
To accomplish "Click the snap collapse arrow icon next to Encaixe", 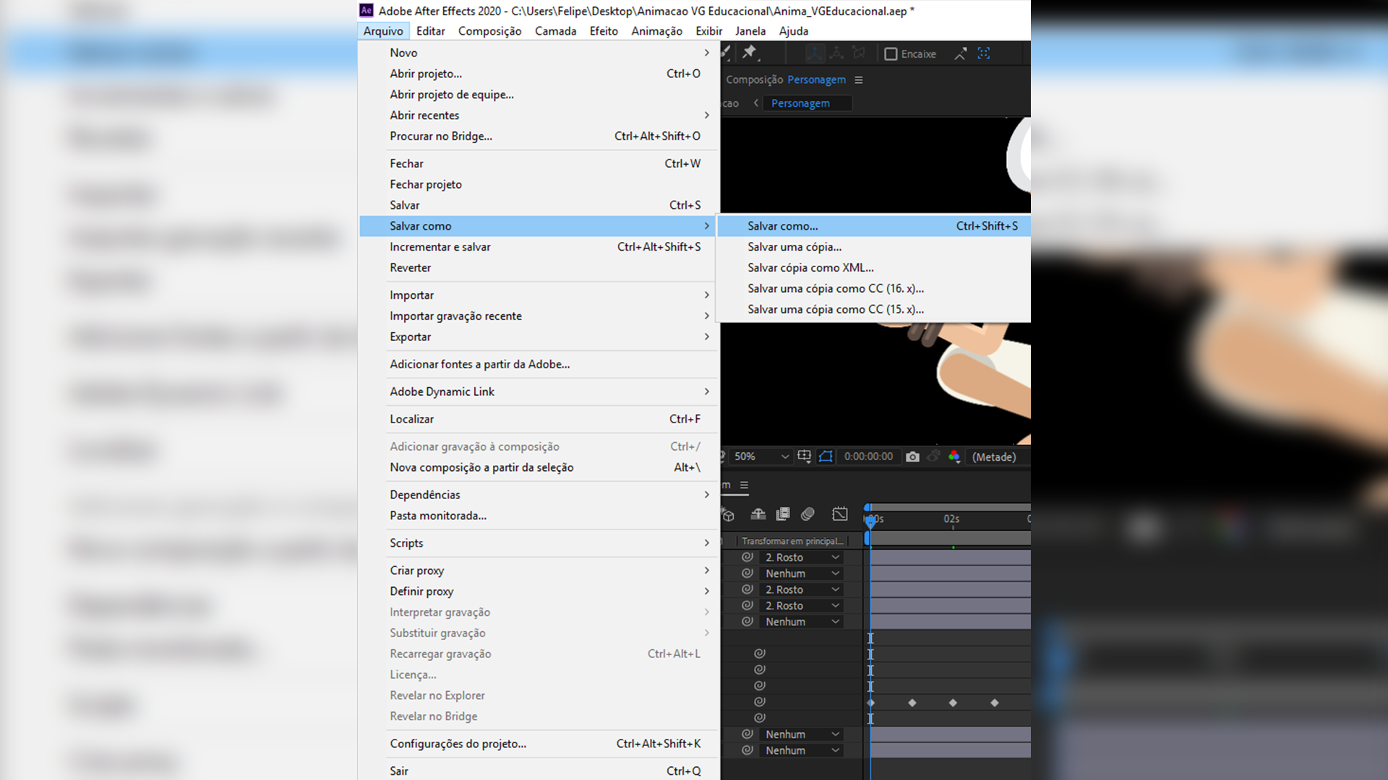I will pyautogui.click(x=961, y=53).
